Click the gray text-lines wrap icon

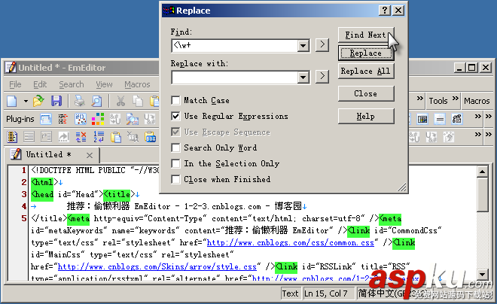[x=29, y=137]
